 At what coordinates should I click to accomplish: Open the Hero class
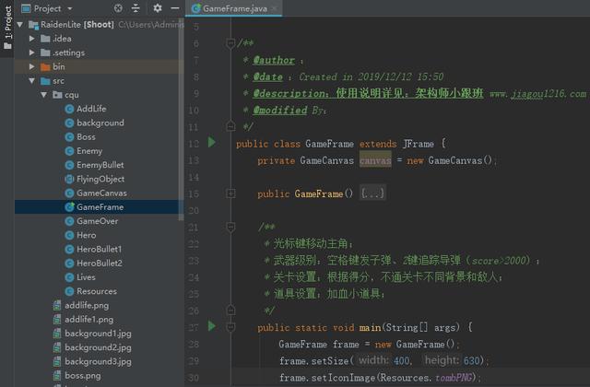coord(86,235)
